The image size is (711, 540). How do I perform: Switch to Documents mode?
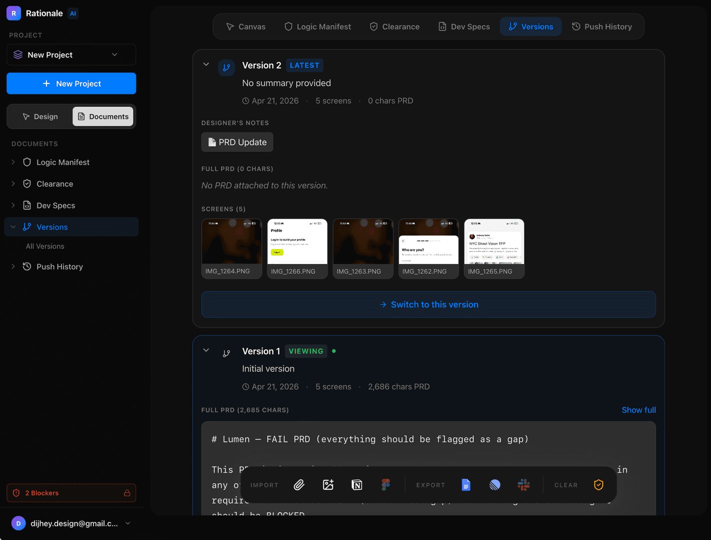tap(103, 116)
